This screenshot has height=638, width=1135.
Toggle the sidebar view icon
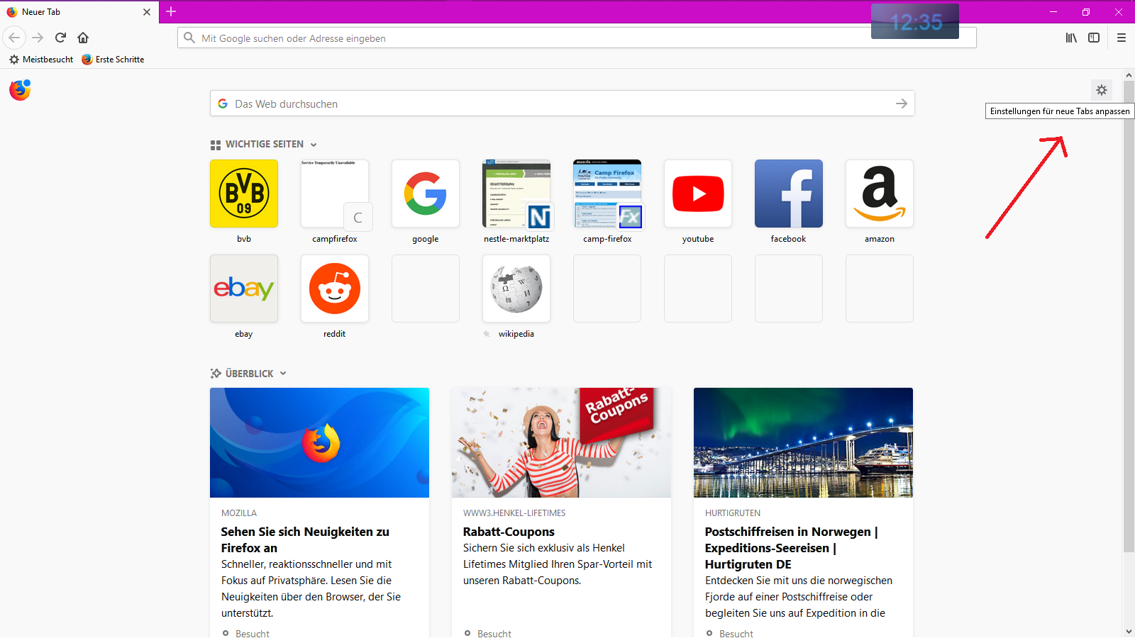(1094, 38)
